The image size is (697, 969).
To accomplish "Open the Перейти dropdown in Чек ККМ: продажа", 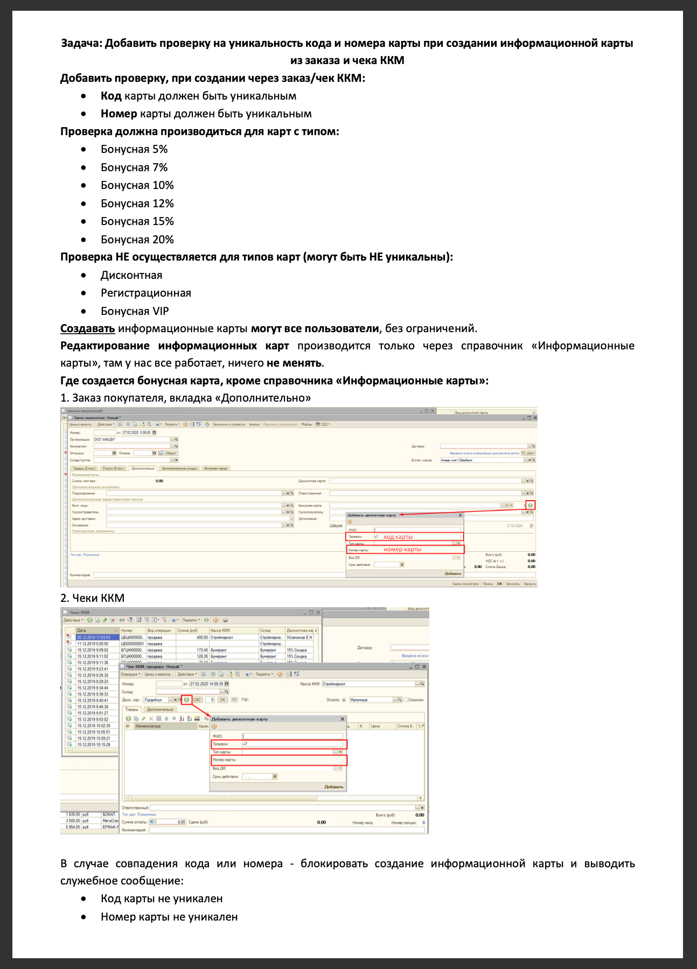I will pos(264,674).
